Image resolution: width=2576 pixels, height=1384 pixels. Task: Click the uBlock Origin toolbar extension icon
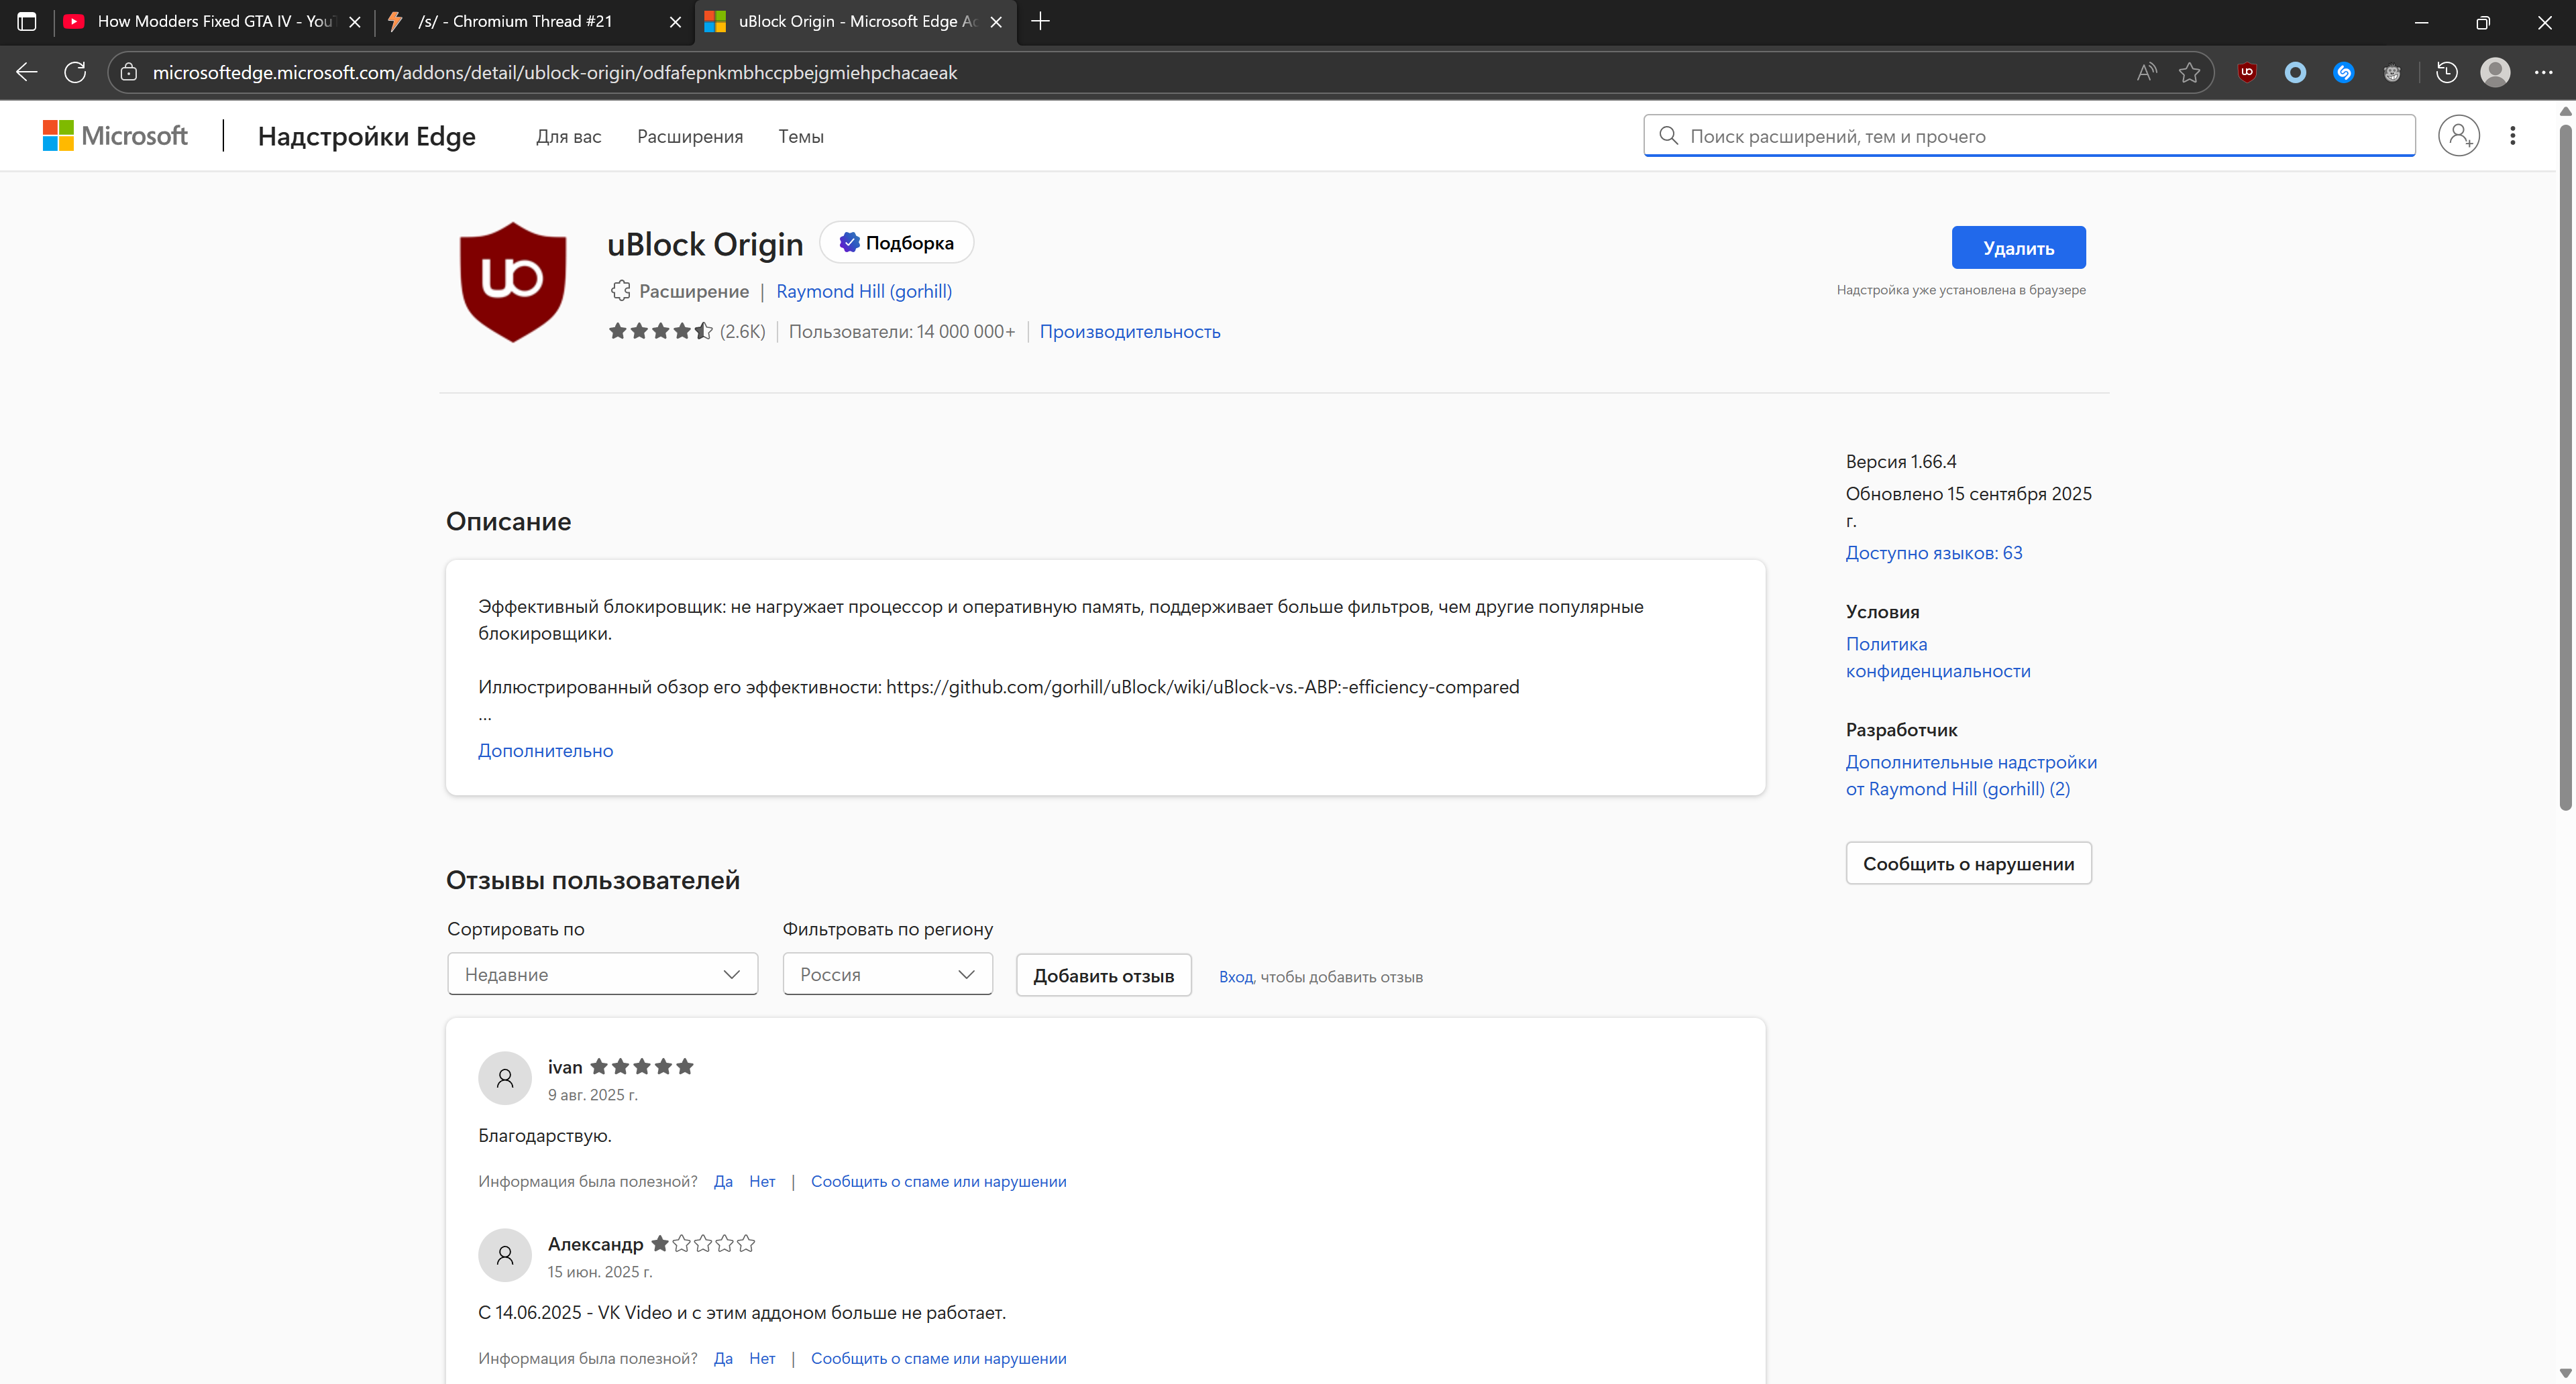[2247, 72]
